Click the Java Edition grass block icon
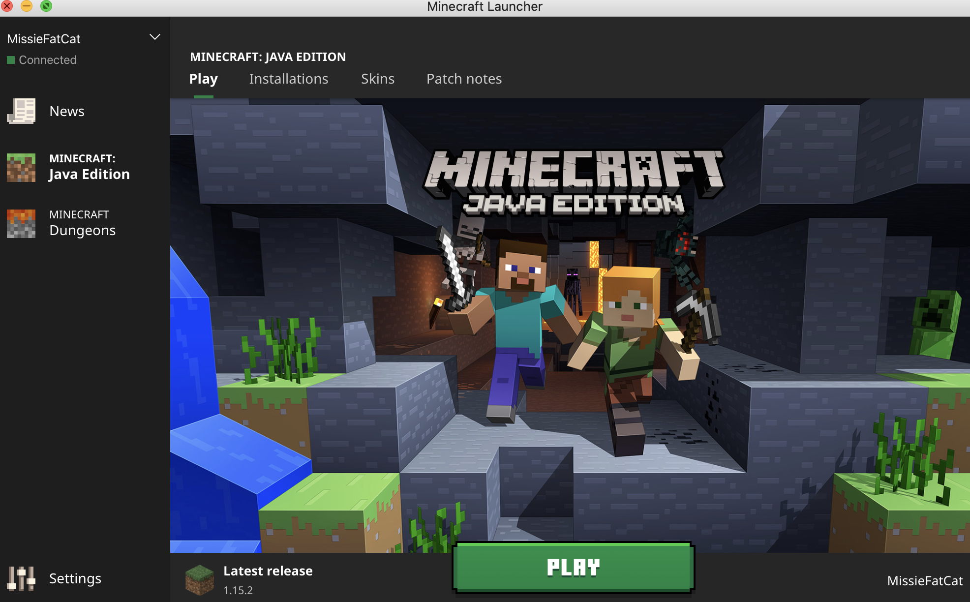 (21, 167)
